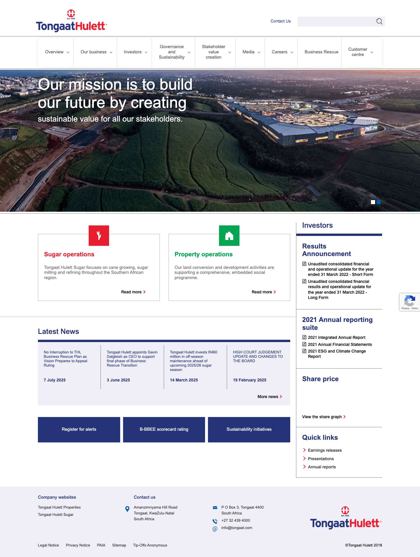Viewport: 420px width, 557px height.
Task: Click the @ email icon in footer
Action: (215, 529)
